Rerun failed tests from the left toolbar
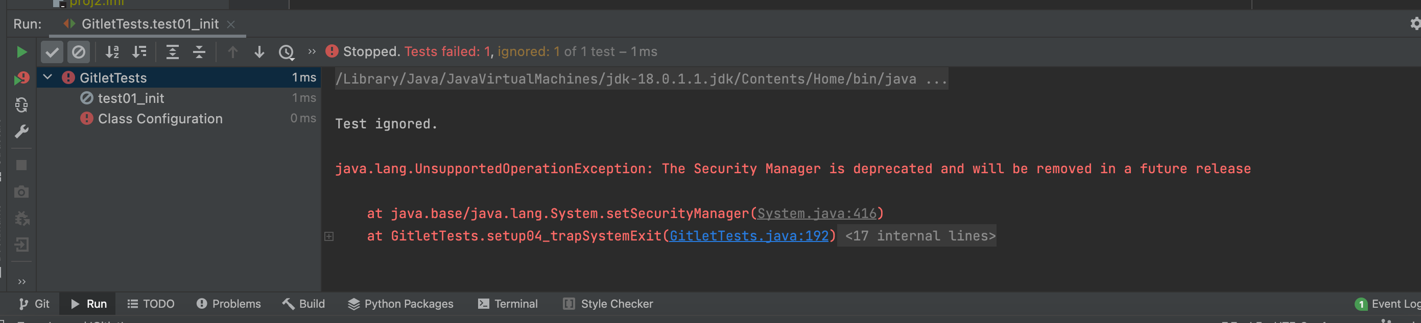Viewport: 1421px width, 323px height. [21, 78]
